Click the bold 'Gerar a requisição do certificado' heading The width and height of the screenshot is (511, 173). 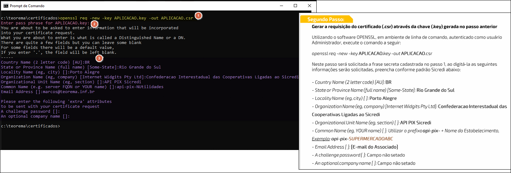404,26
